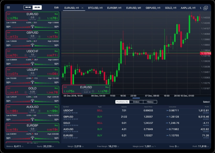Open the volume 0.01 dropdown on chart
The width and height of the screenshot is (215, 153).
tap(87, 92)
